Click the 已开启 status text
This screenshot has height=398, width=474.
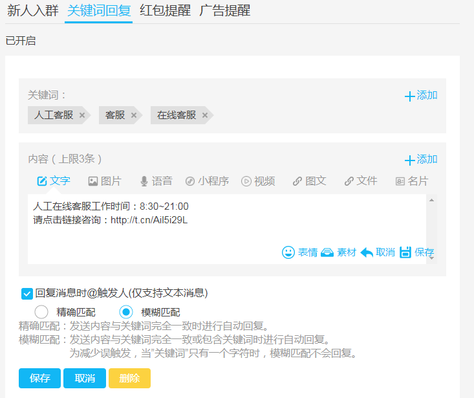pos(21,41)
